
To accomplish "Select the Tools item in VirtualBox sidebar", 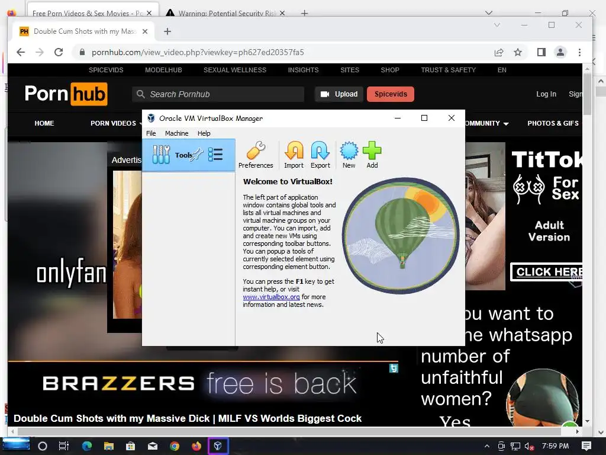I will 189,155.
